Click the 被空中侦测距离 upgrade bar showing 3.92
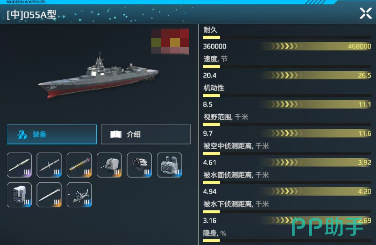This screenshot has width=376, height=245. pos(316,162)
